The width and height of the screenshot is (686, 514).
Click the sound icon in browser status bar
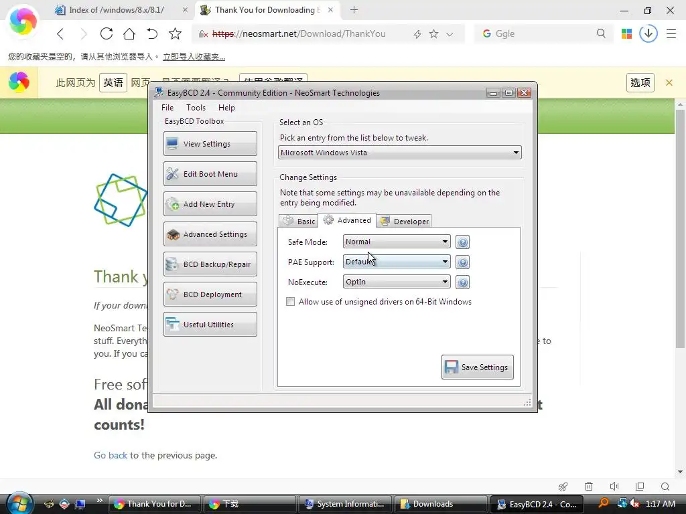tap(614, 487)
